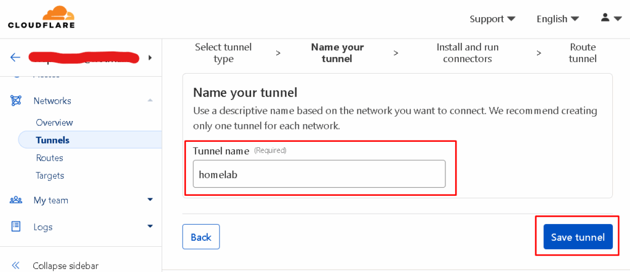Open the English language dropdown
The image size is (630, 272).
click(x=557, y=19)
